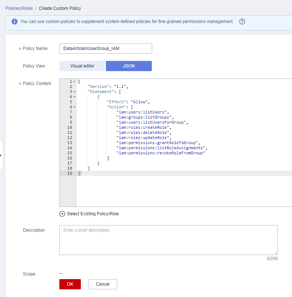Focus the Policy Name input field
292x297 pixels.
(106, 49)
